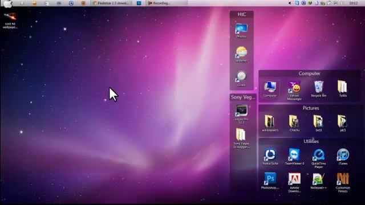Launch iTunes from the Utilities fence
365x205 pixels.
pos(343,157)
